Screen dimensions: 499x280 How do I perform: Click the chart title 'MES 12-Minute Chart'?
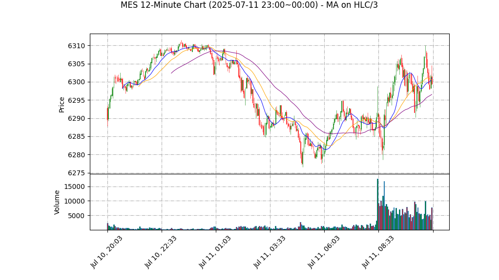click(249, 5)
